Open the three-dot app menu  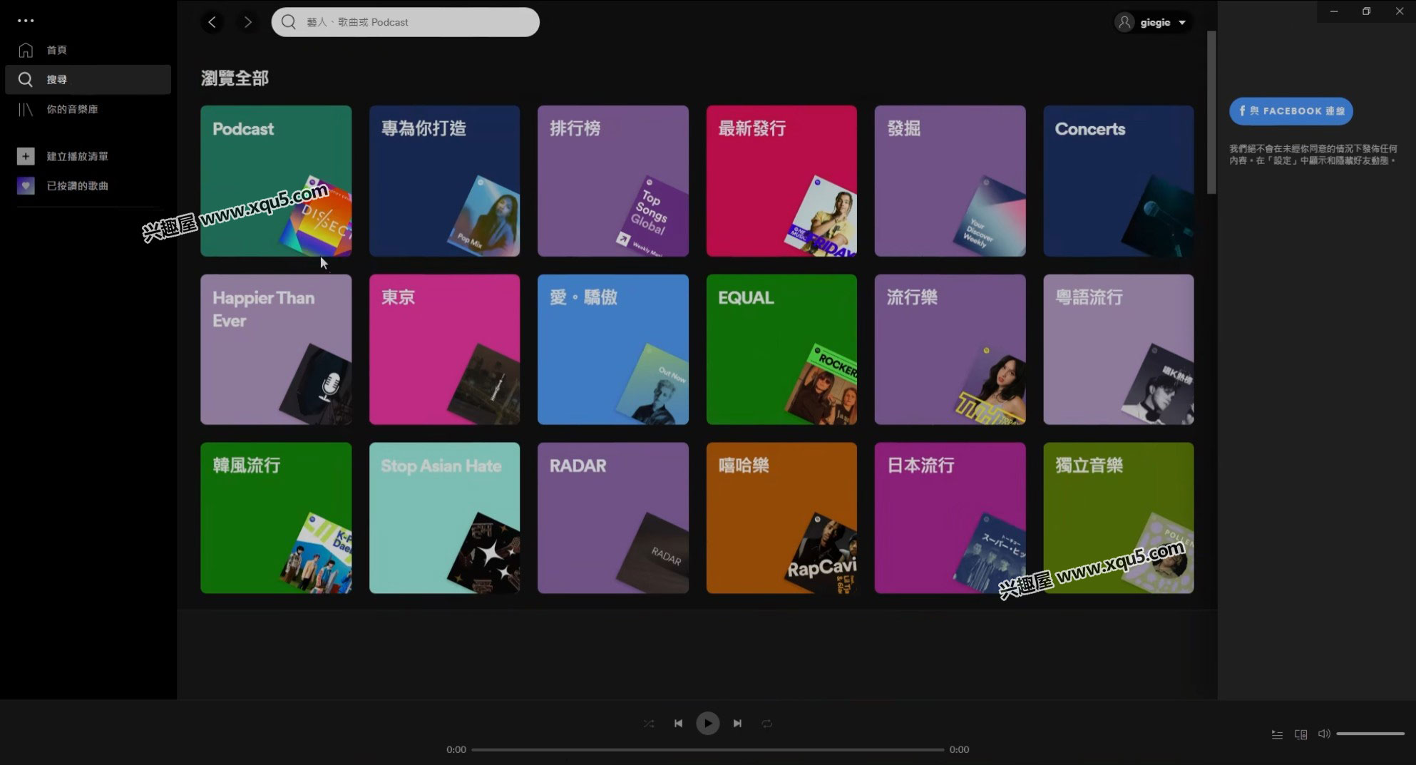tap(26, 21)
